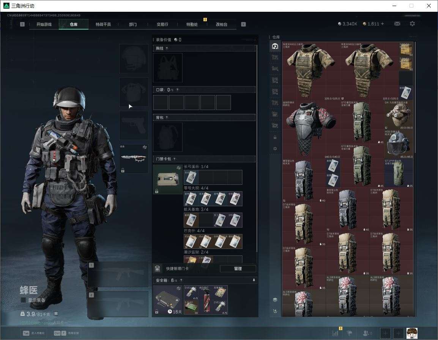This screenshot has width=438, height=340.
Task: Click the Q key previous-tab icon
Action: click(22, 24)
